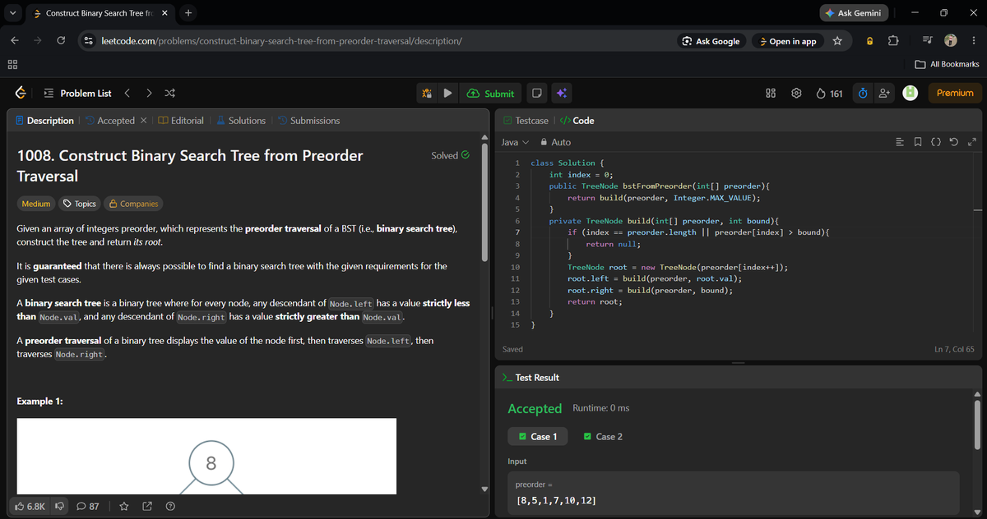This screenshot has height=519, width=987.
Task: Click the green Submit button
Action: tap(490, 93)
